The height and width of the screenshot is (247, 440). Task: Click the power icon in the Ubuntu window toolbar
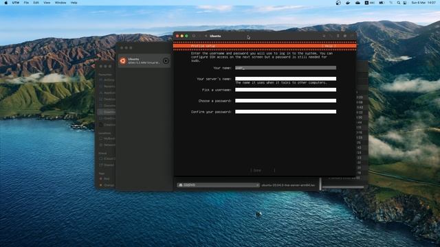click(194, 36)
